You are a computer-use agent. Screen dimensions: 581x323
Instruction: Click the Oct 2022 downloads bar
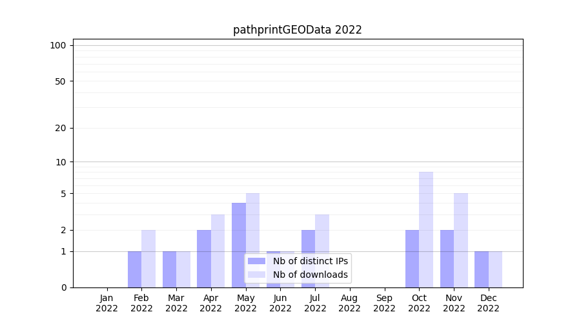(x=426, y=229)
